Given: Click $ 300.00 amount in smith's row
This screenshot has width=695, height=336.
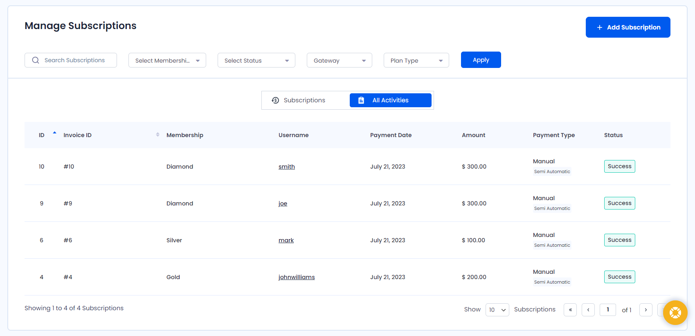Looking at the screenshot, I should click(x=474, y=167).
